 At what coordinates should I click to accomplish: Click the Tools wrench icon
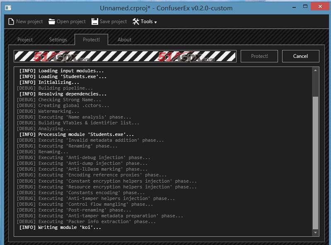(x=136, y=21)
